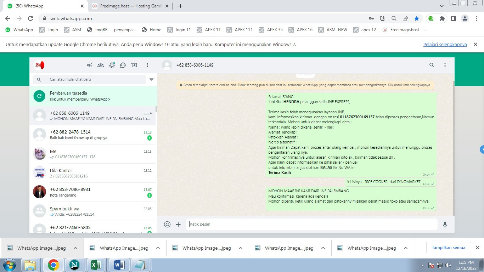Search within the open conversation
484x272 pixels.
(x=432, y=65)
